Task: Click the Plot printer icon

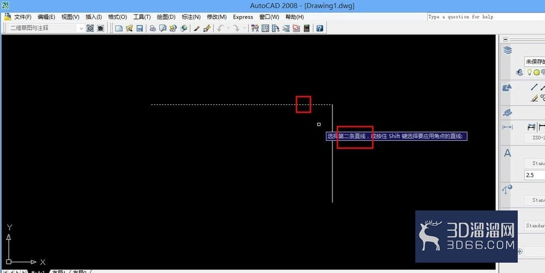Action: point(153,28)
